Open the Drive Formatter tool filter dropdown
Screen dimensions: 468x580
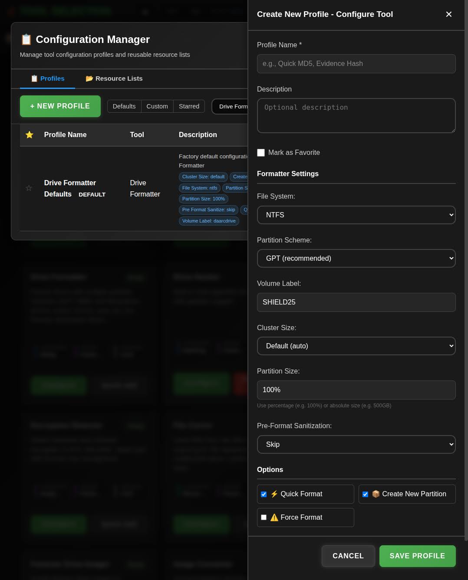tap(230, 106)
